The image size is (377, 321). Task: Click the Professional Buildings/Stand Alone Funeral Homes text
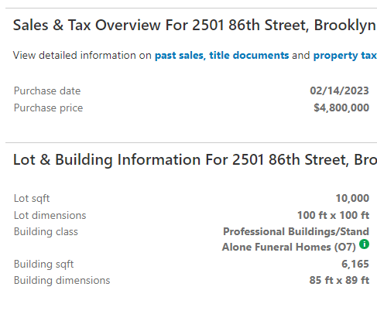(296, 239)
